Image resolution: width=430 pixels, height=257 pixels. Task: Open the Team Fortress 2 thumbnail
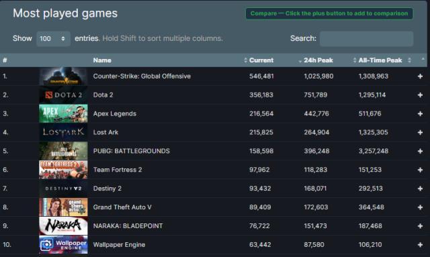[x=63, y=170]
